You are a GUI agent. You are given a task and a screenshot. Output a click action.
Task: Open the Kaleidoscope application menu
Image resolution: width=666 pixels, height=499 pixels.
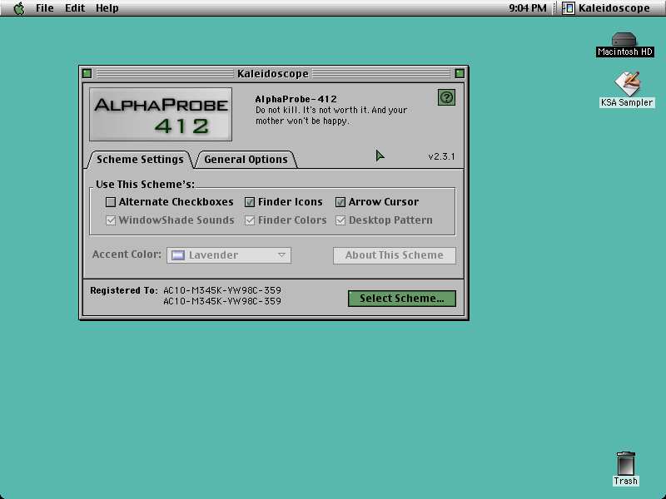pyautogui.click(x=607, y=8)
